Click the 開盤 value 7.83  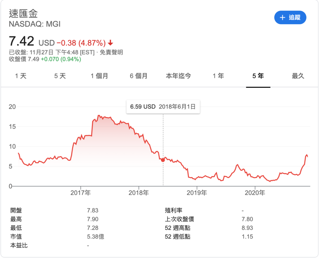(x=92, y=210)
